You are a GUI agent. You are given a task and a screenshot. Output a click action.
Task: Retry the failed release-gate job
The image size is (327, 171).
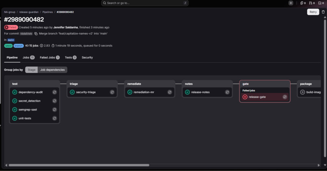point(285,97)
